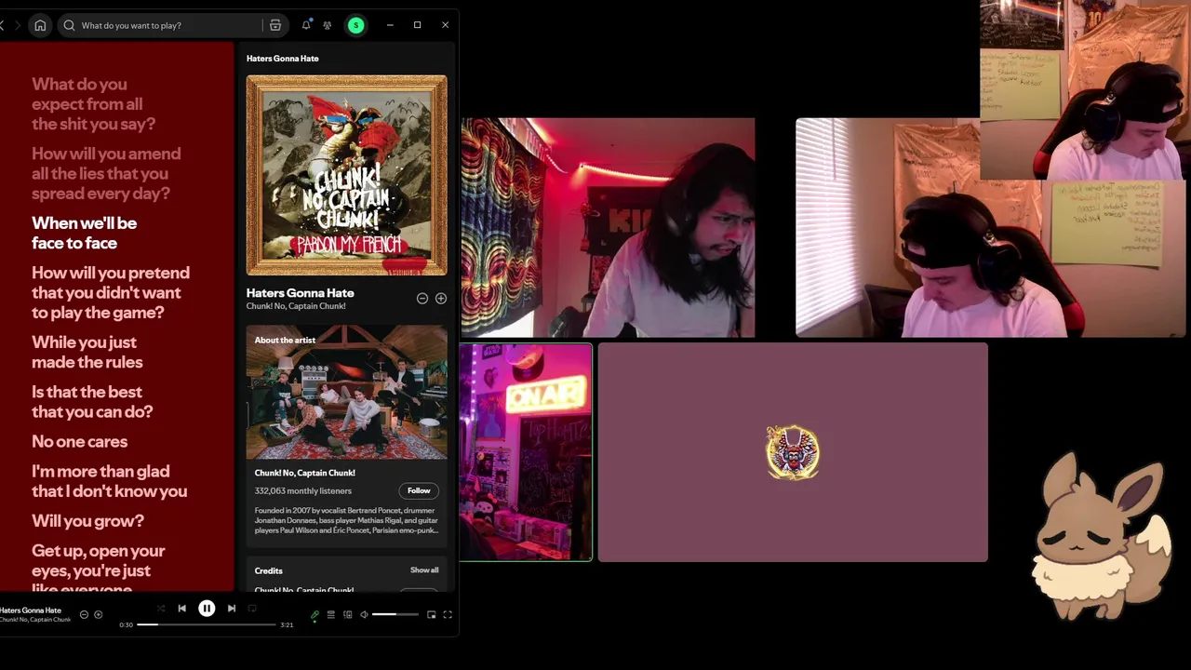This screenshot has height=670, width=1191.
Task: Jump to lyric 'How will you pretend'
Action: [111, 292]
